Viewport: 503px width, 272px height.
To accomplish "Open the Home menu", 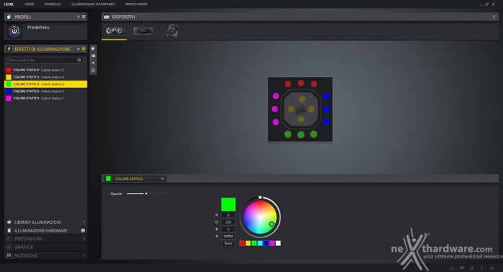I will [30, 4].
